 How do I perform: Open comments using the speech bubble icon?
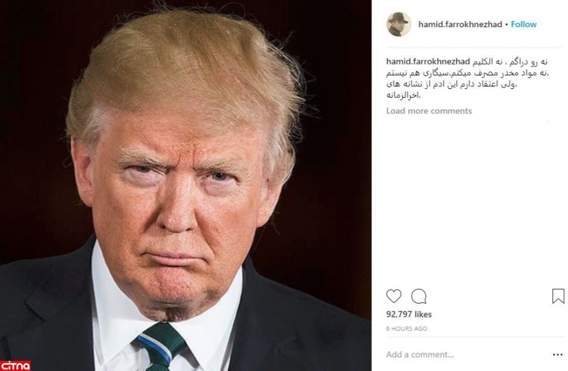click(419, 296)
